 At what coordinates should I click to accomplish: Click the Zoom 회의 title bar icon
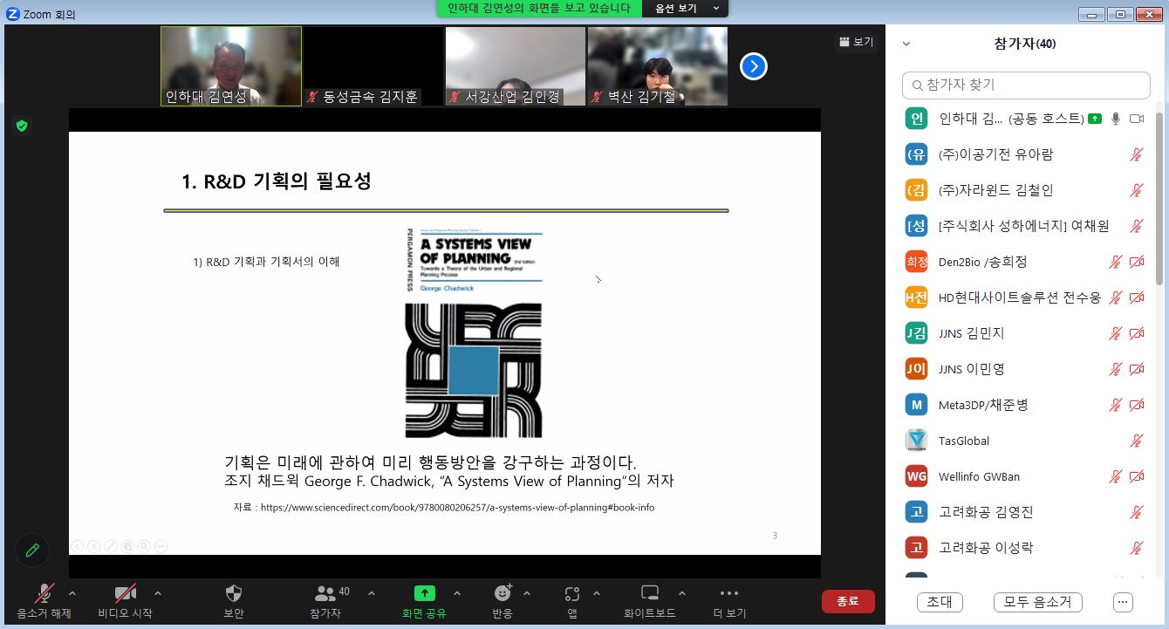point(12,14)
